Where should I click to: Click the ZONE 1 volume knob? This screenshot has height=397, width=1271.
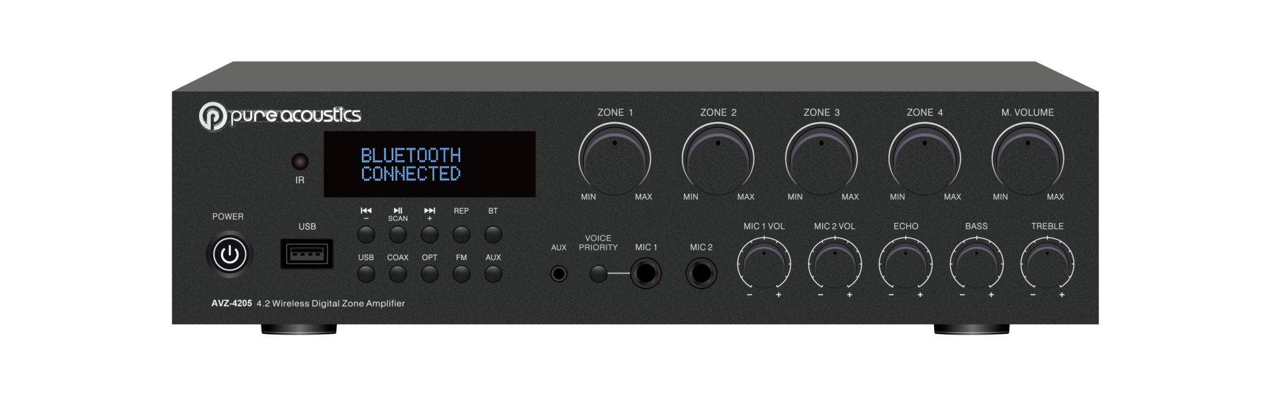(615, 159)
